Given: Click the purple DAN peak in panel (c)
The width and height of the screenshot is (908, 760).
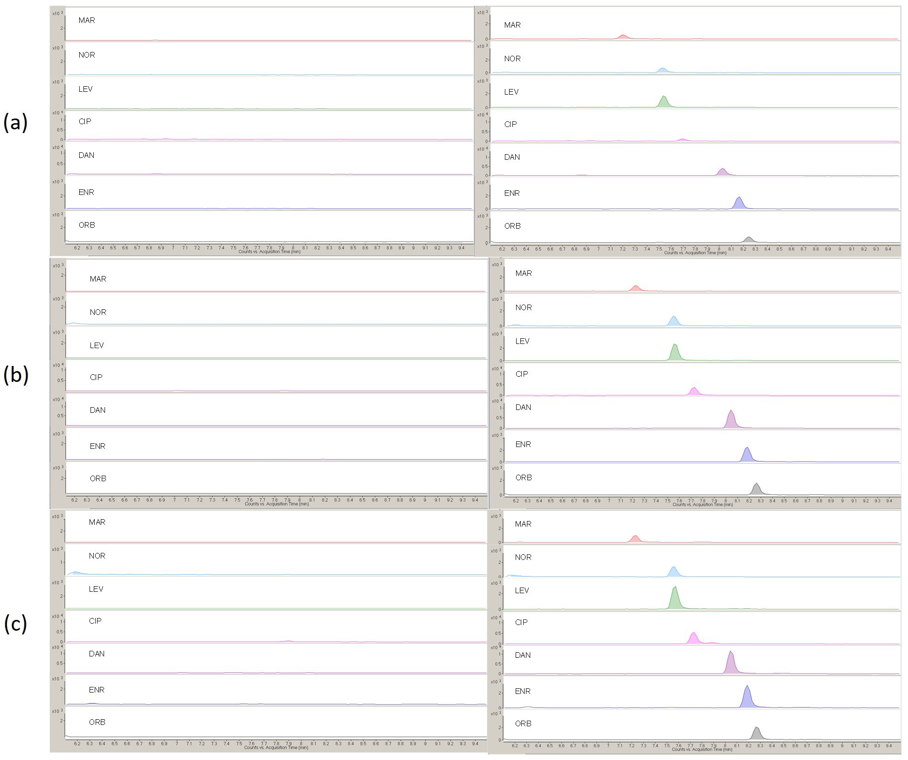Looking at the screenshot, I should (730, 664).
